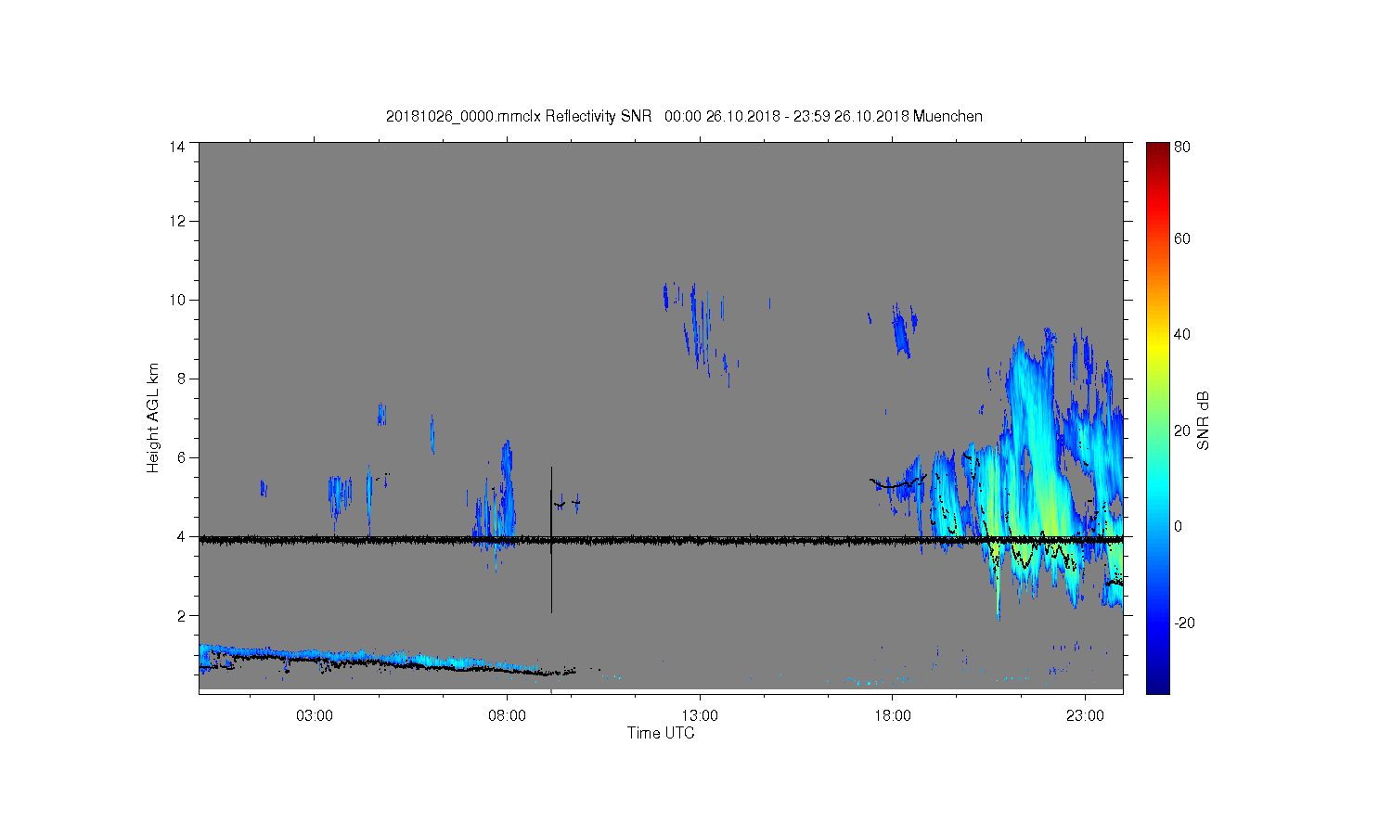
Task: Click the '60' colorbar value label
Action: click(1182, 239)
